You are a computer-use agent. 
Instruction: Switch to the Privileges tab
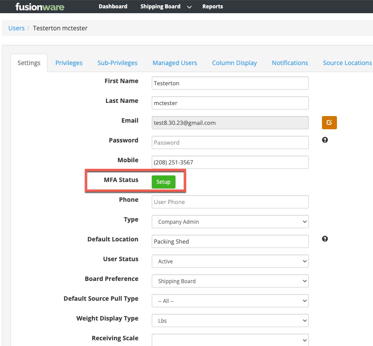click(69, 63)
